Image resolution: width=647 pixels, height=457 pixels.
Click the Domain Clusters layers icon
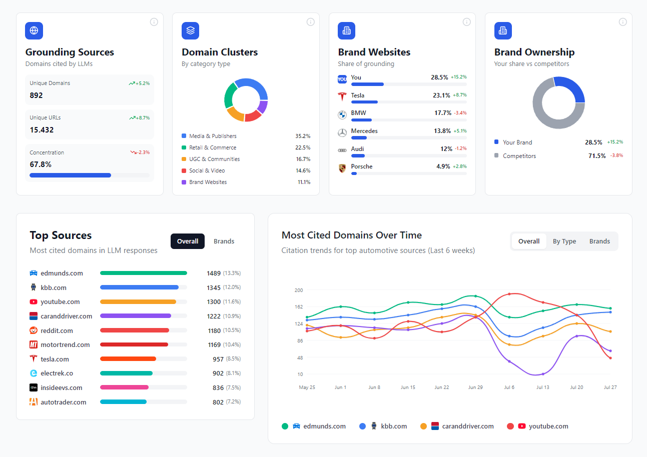(190, 30)
